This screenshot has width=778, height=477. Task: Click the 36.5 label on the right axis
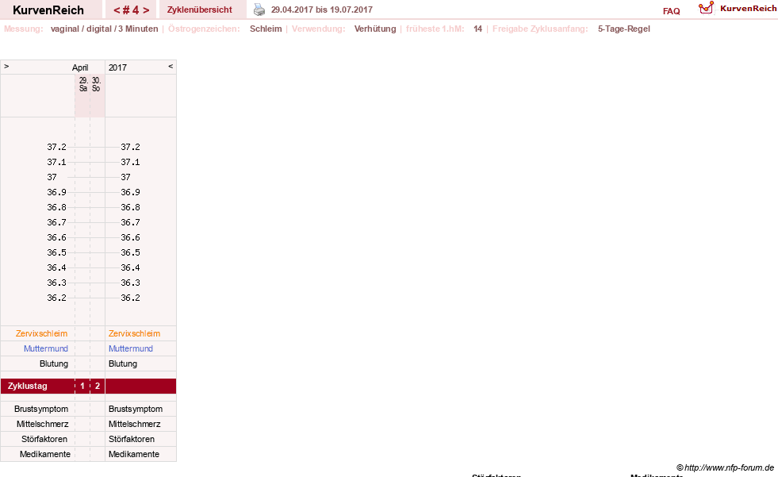(130, 252)
